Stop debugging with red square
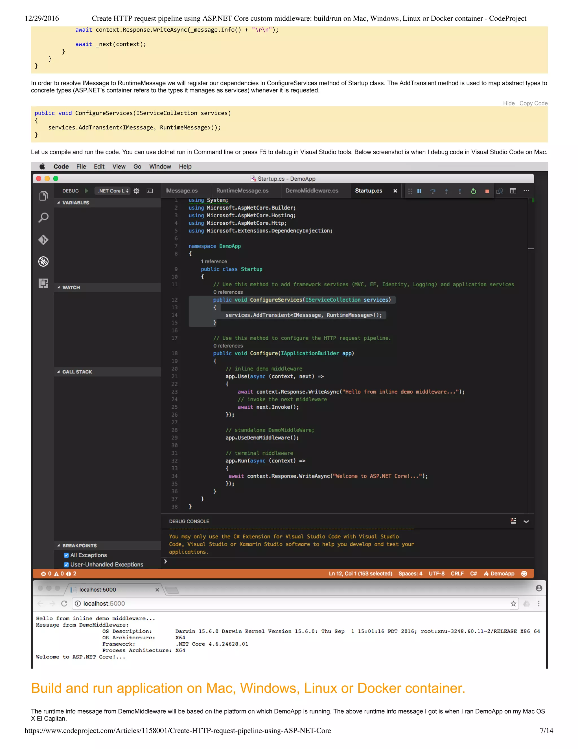 tap(487, 191)
